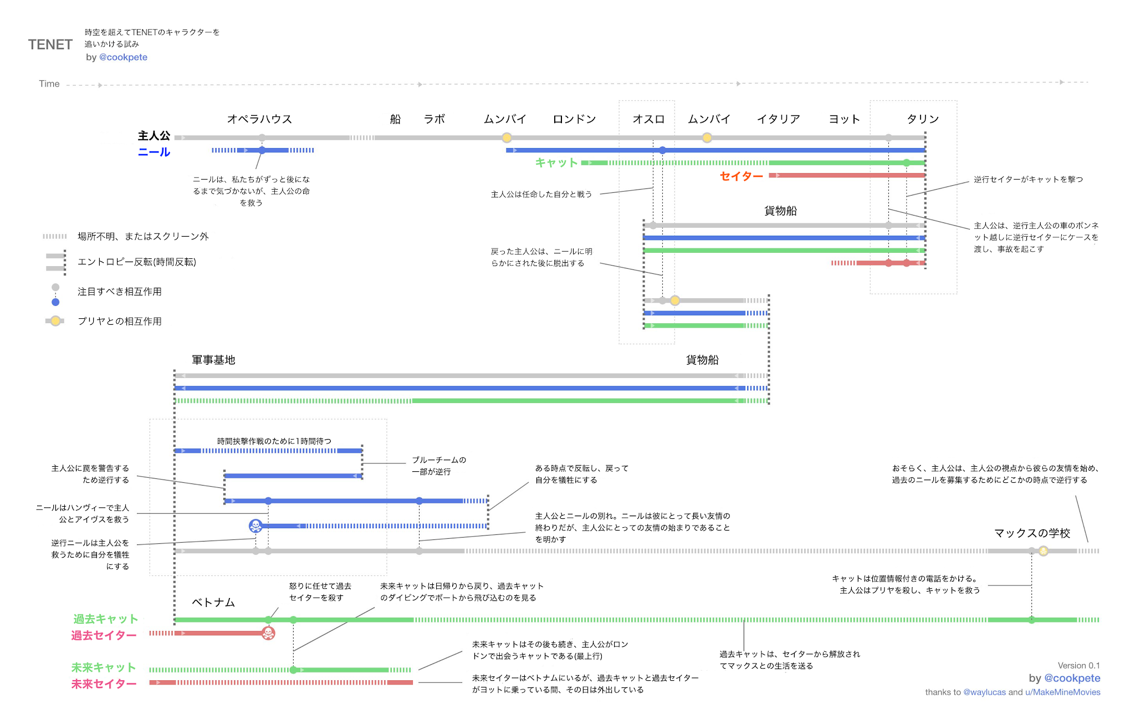Click the yellow Priya marker near マックスの学校
1135x724 pixels.
click(x=1044, y=551)
